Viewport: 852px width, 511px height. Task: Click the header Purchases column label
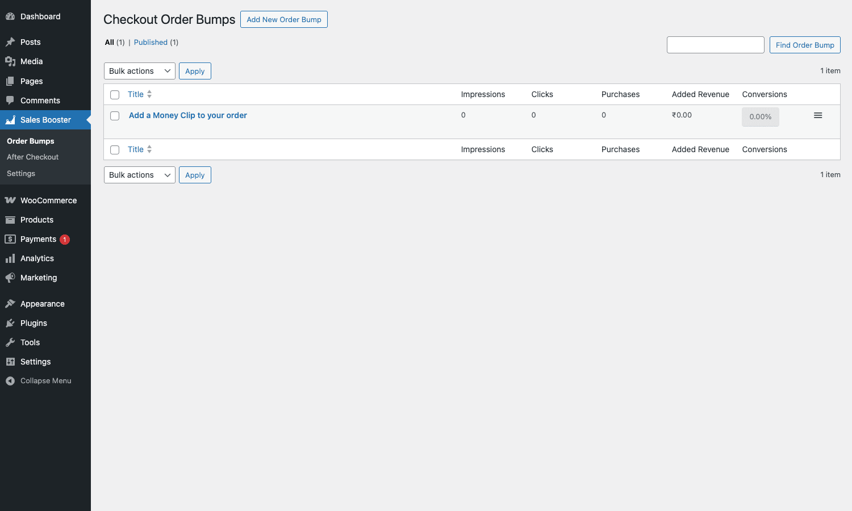tap(620, 94)
